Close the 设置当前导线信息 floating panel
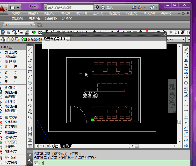The image size is (196, 166). (x=165, y=34)
